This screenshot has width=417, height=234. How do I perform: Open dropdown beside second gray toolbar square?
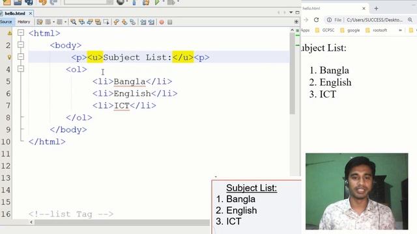[x=65, y=22]
